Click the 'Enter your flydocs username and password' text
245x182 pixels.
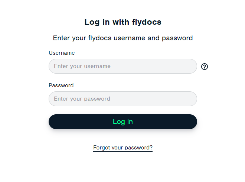(x=123, y=38)
